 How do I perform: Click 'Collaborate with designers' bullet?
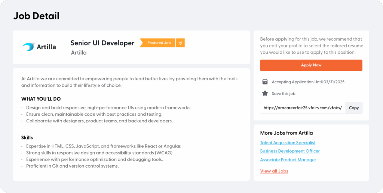99,121
